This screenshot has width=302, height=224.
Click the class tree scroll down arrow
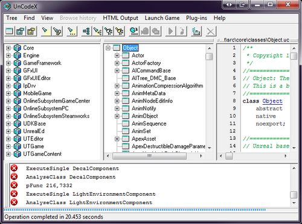[210, 148]
